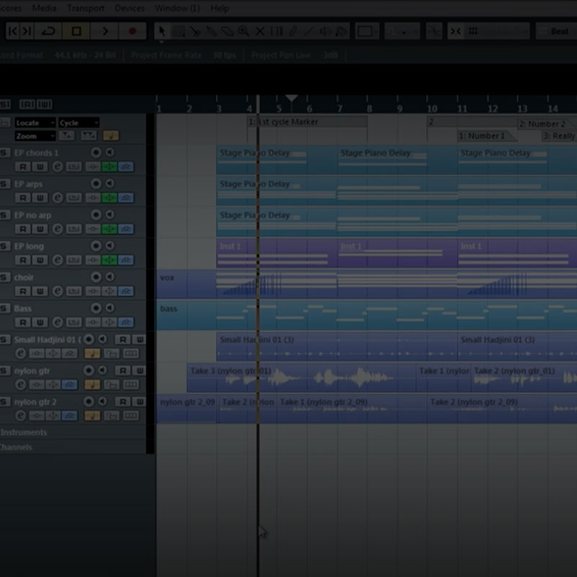Click the red Record button
Screen dimensions: 577x577
pyautogui.click(x=133, y=31)
